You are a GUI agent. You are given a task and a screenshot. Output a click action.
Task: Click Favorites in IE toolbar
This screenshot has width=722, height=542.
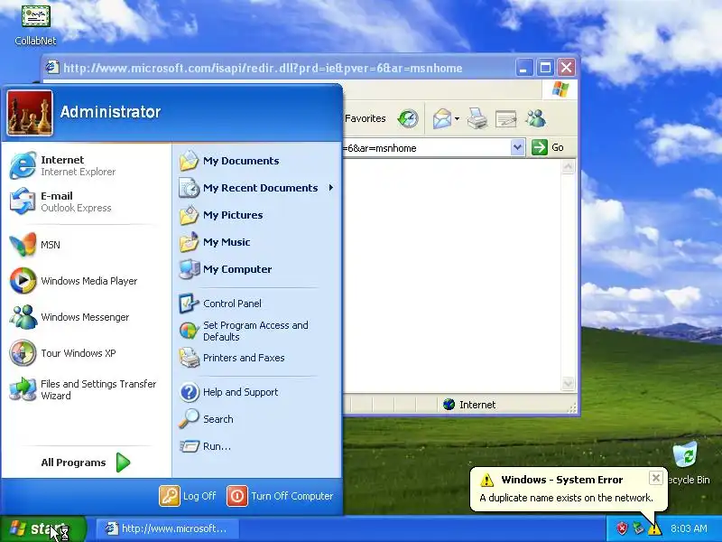coord(366,118)
